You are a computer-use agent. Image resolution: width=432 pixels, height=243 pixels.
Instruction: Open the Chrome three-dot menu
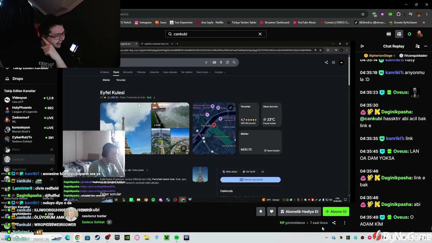click(x=426, y=14)
